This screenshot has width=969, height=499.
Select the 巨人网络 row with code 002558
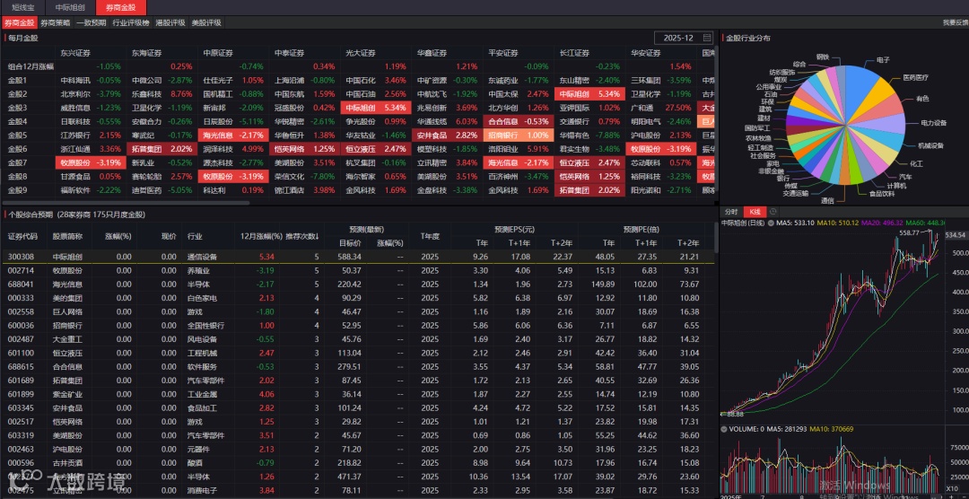357,311
